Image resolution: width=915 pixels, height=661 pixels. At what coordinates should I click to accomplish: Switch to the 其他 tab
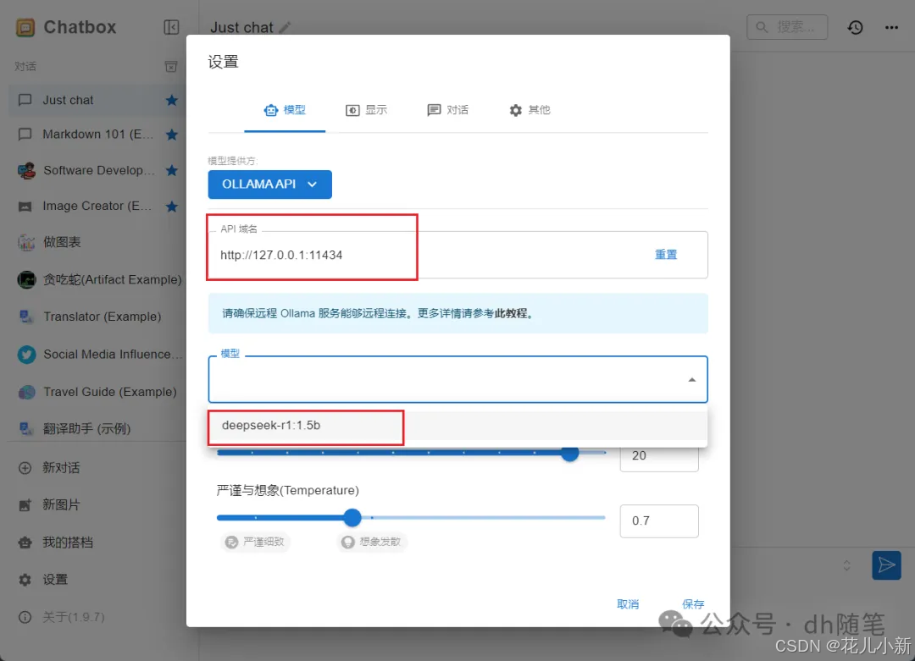[x=530, y=109]
